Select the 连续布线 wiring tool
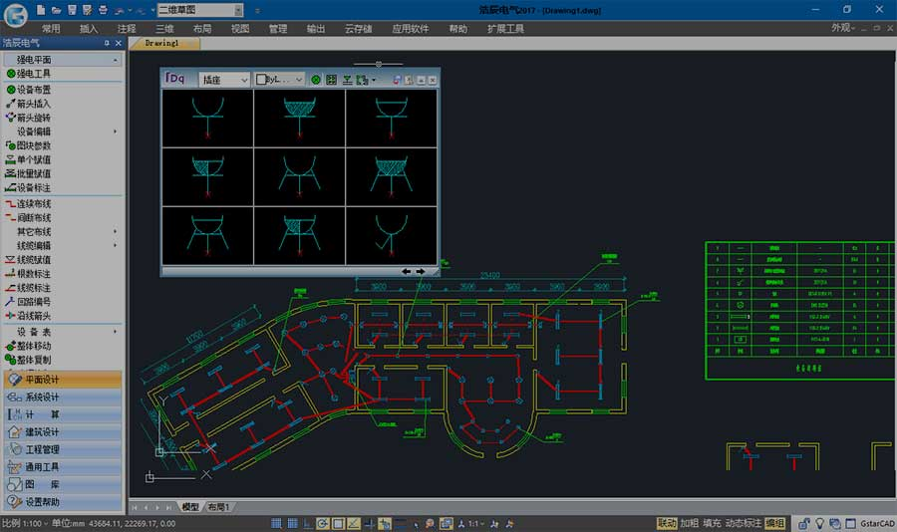Image resolution: width=897 pixels, height=532 pixels. (x=34, y=202)
